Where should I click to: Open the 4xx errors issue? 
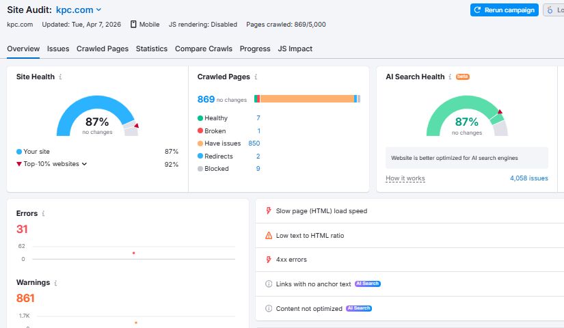(291, 259)
